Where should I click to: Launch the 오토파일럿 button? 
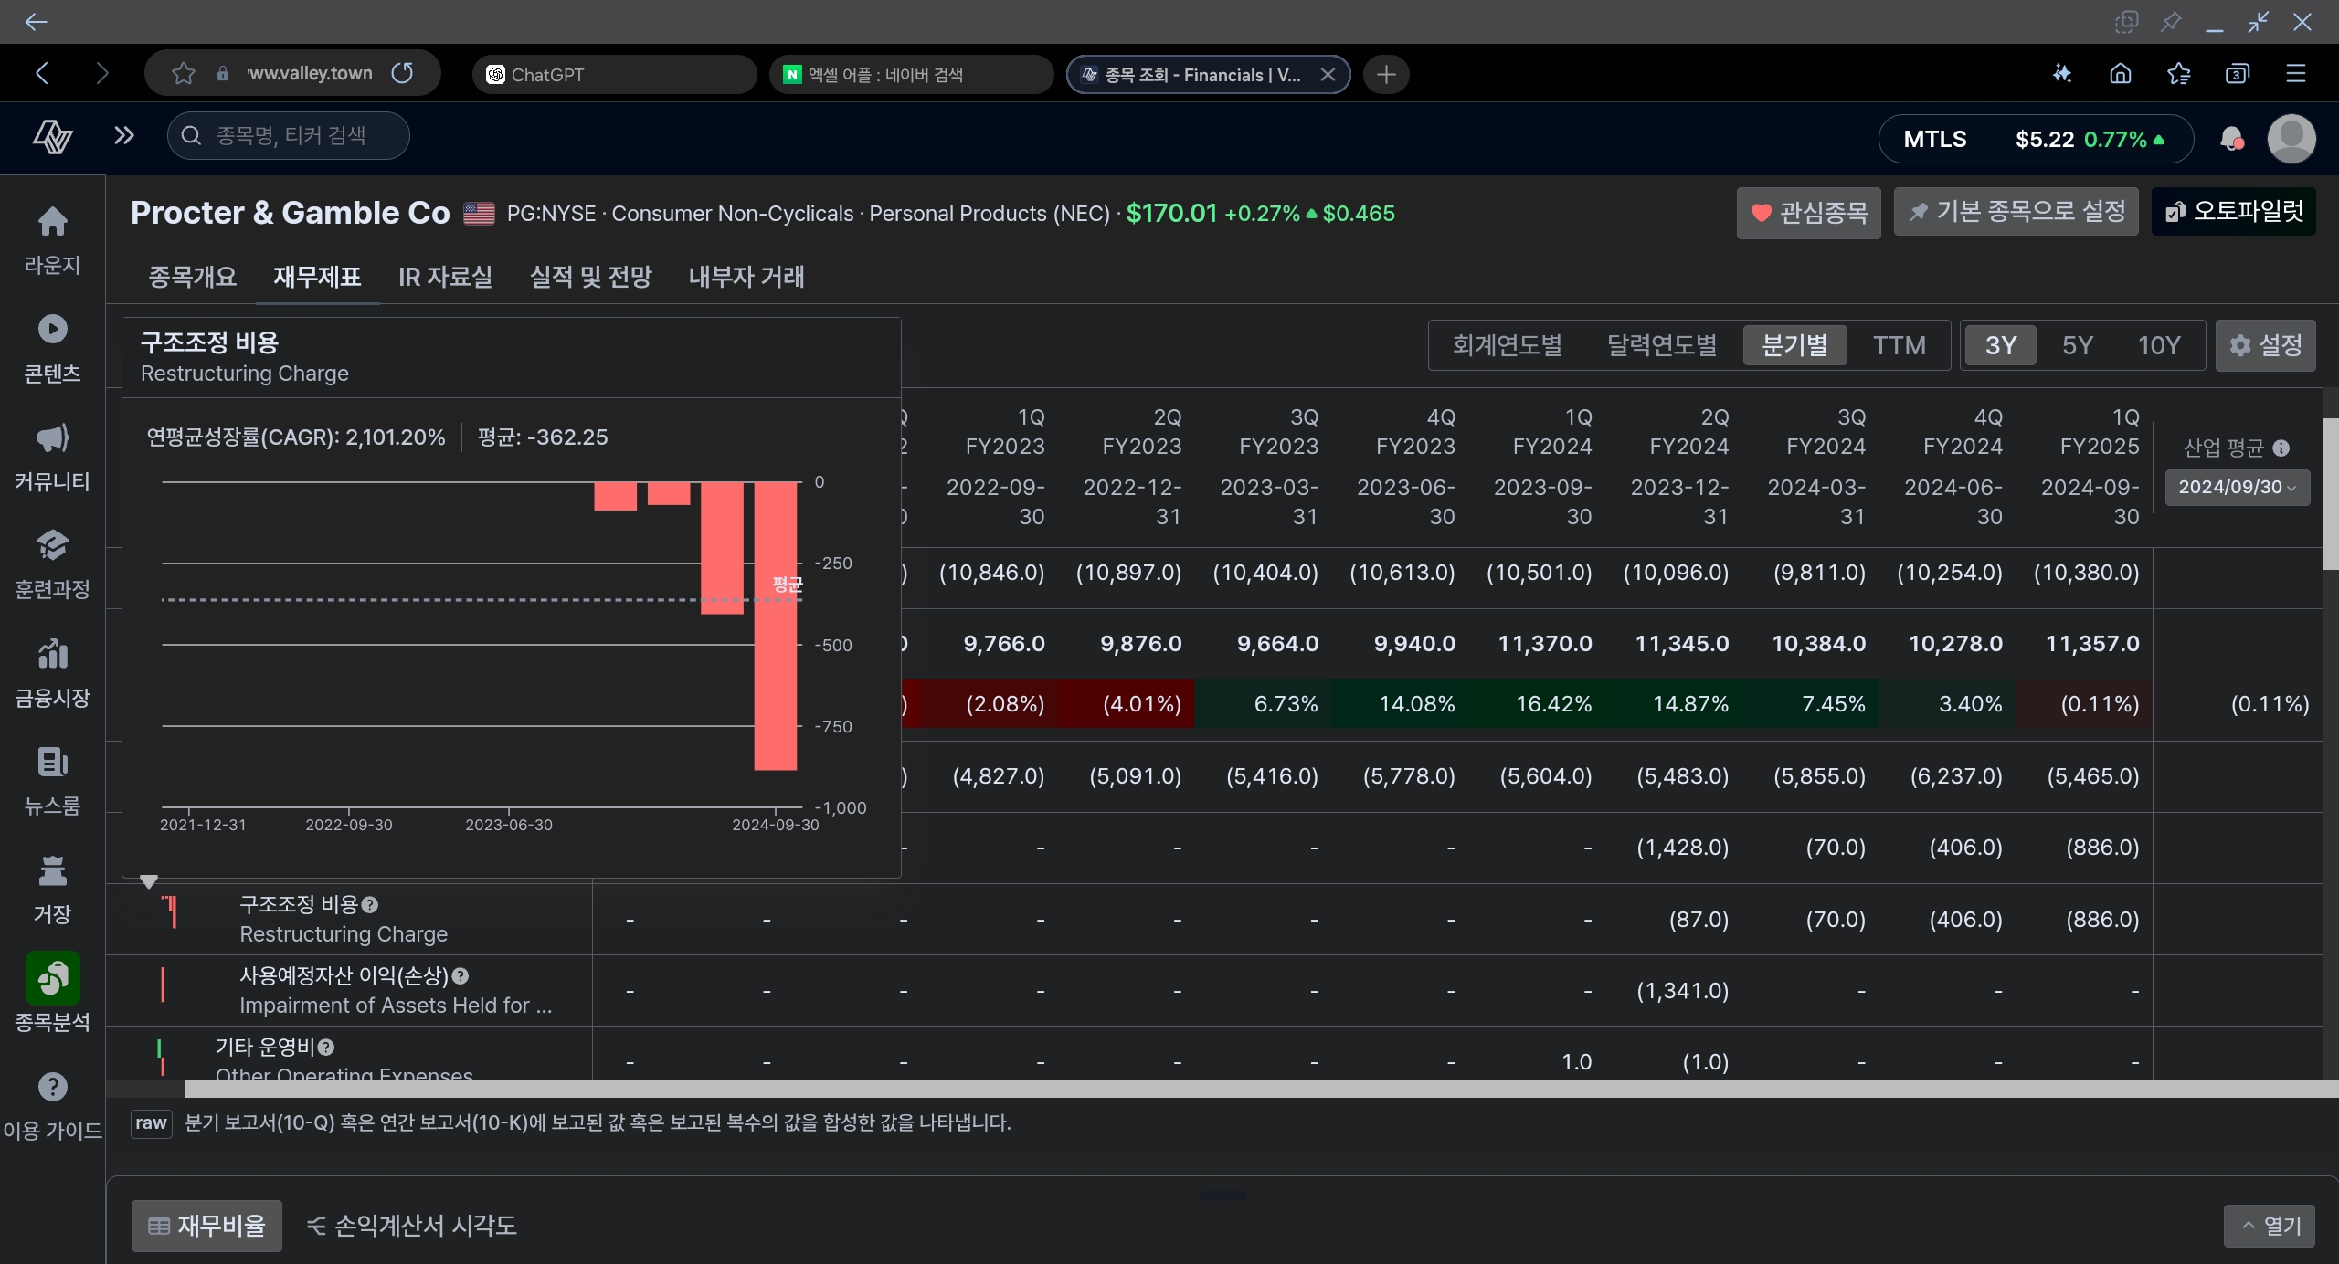pos(2233,212)
